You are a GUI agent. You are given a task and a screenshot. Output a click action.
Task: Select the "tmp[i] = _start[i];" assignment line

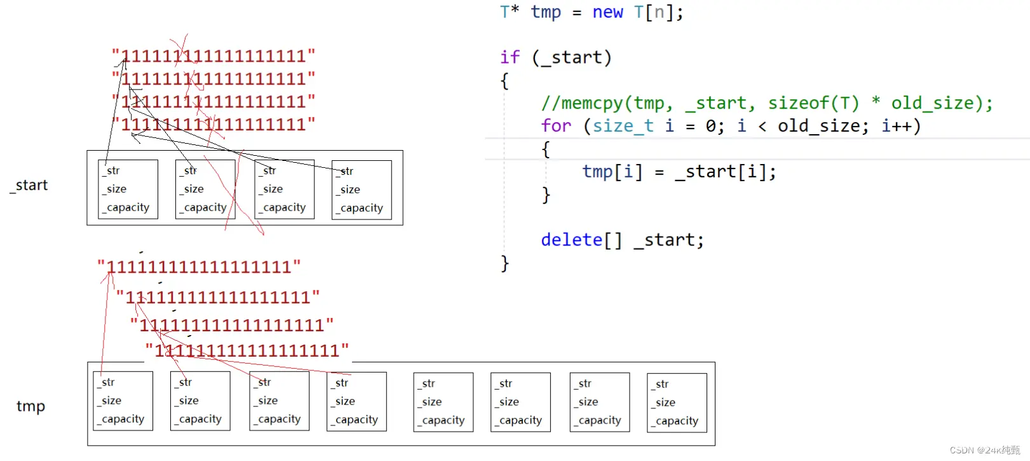(x=679, y=172)
